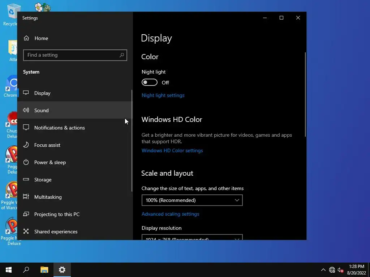Select the Chuzzle Deluxe desktop shortcut

[x=11, y=125]
